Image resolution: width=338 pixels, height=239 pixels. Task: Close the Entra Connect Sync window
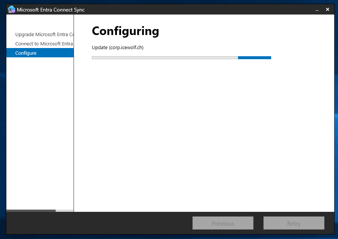click(328, 9)
